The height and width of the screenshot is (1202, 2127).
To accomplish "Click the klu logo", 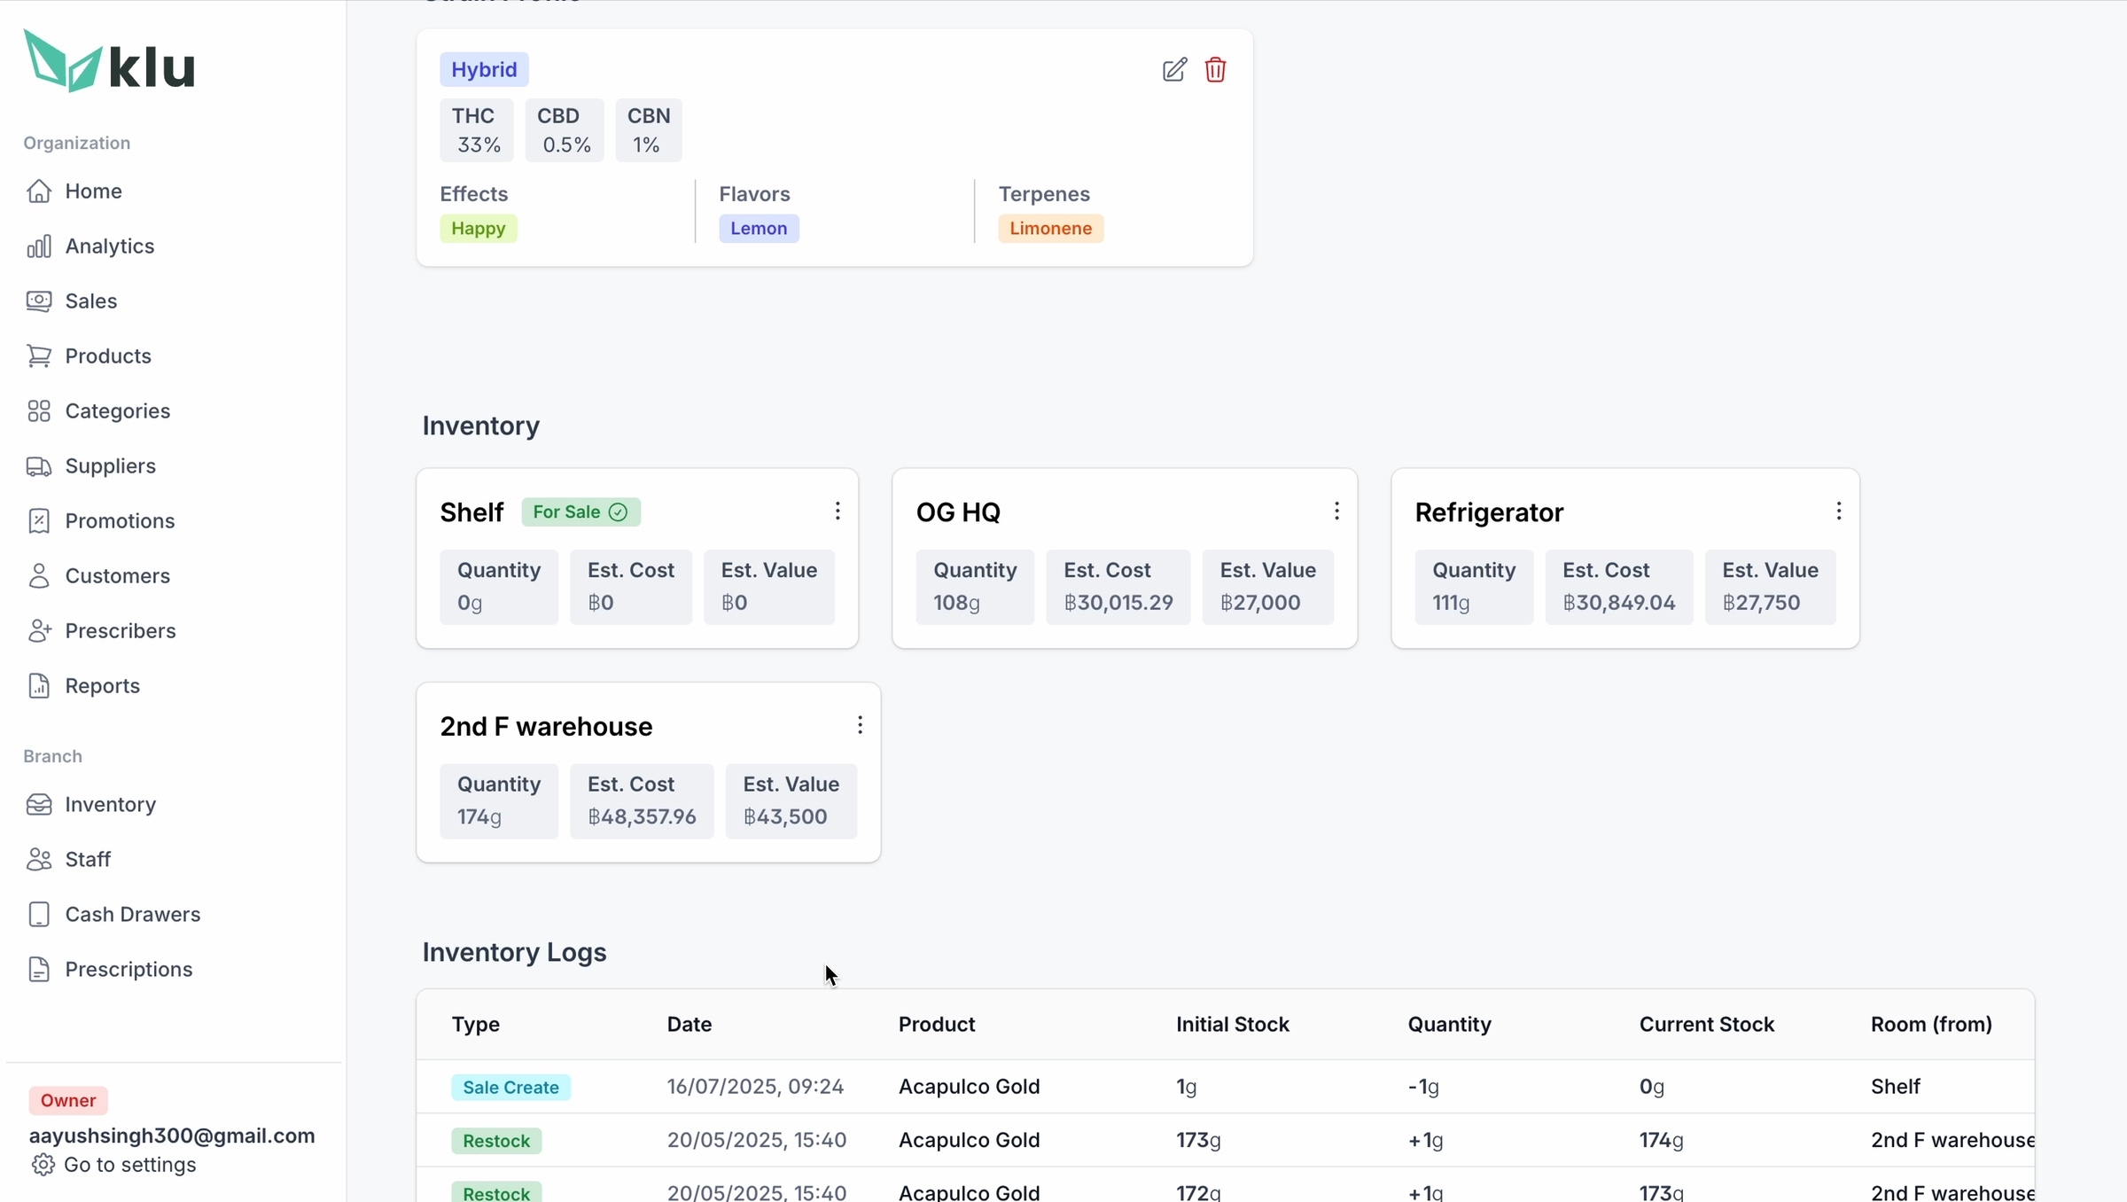I will click(108, 60).
